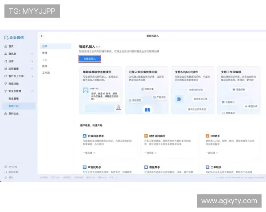Click the 财务流程助手 orange icon
266x212 pixels.
[146, 136]
